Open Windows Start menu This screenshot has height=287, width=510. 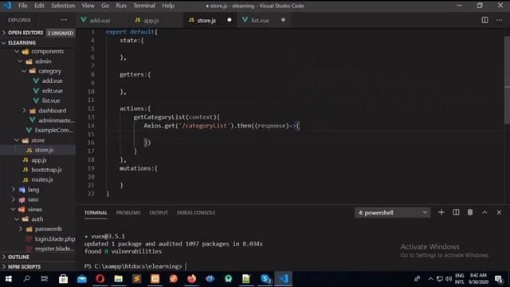pyautogui.click(x=9, y=279)
